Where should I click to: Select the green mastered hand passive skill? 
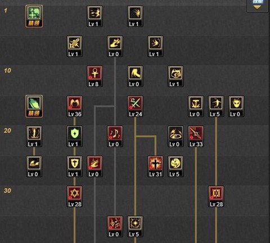[34, 106]
